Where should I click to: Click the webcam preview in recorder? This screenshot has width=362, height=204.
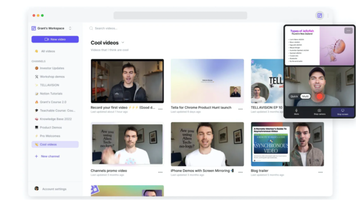(x=319, y=87)
